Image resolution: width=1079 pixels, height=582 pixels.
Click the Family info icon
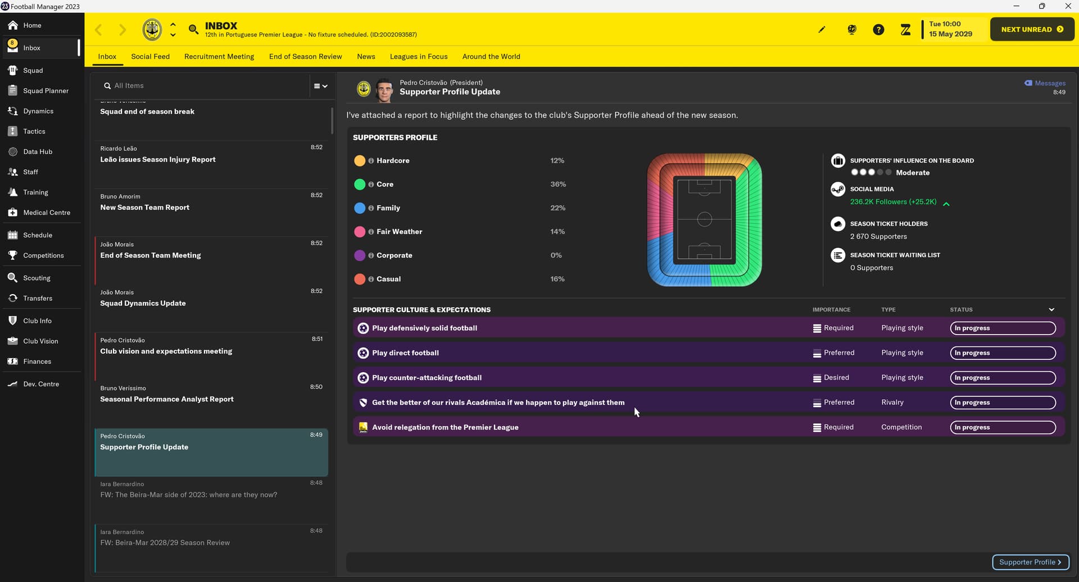371,208
